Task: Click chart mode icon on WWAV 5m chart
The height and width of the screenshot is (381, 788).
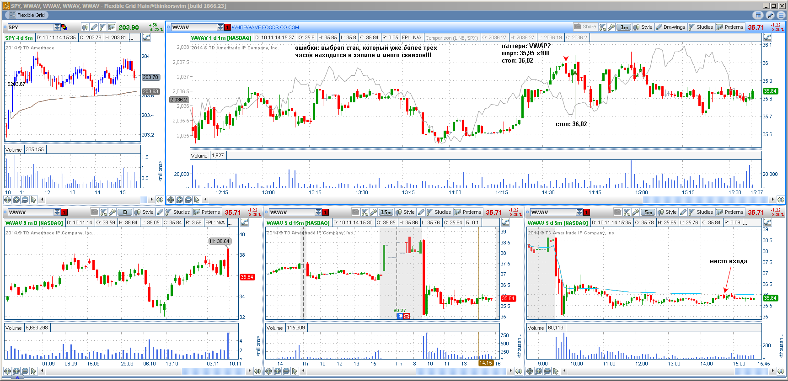Action: tap(767, 222)
